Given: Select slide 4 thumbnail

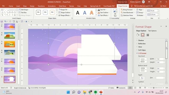Looking at the screenshot, I should click(x=10, y=35).
